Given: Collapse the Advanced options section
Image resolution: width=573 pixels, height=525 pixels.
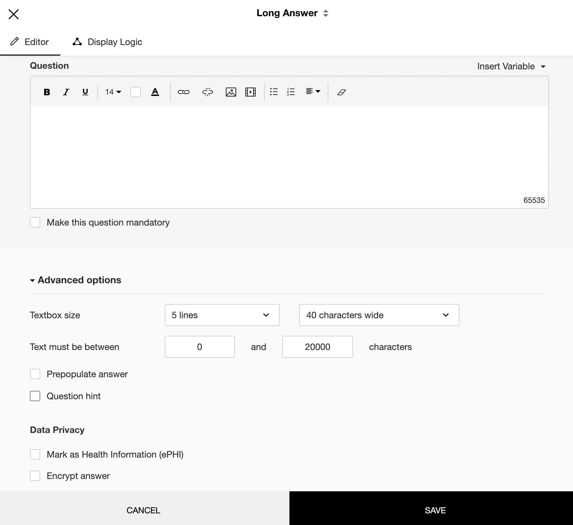Looking at the screenshot, I should coord(76,280).
